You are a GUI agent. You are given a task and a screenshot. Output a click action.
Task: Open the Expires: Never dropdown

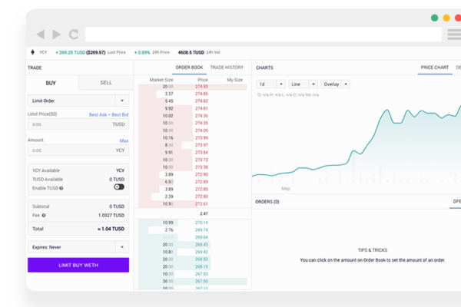click(x=78, y=247)
